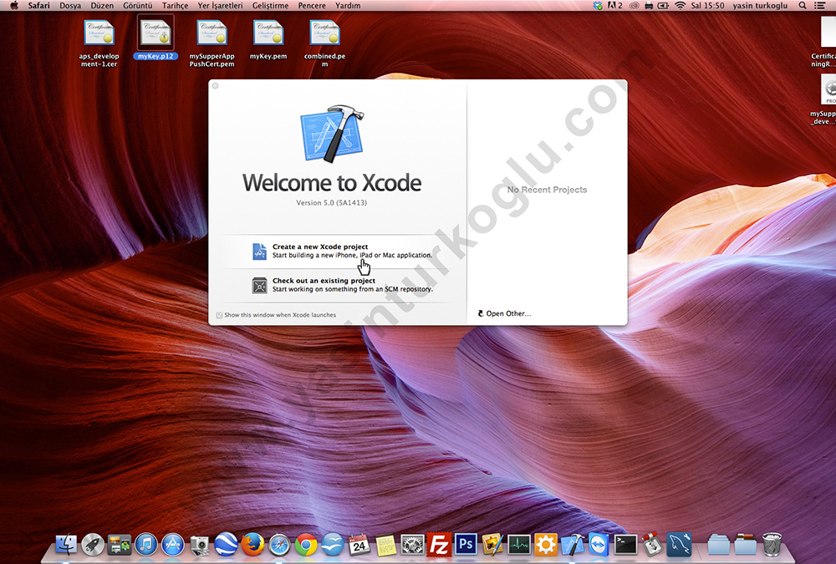Launch Safari from the dock
This screenshot has height=564, width=836.
coord(279,544)
